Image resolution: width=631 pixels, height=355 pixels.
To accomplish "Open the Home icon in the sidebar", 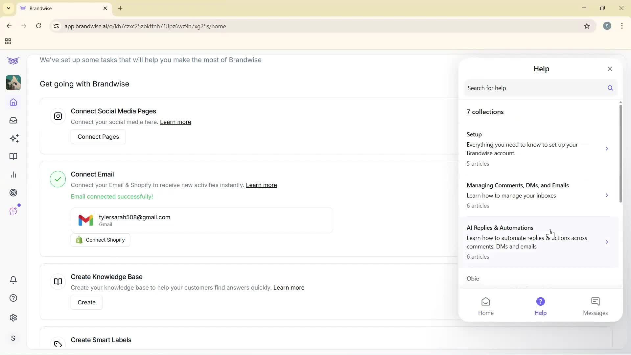I will coord(13,103).
